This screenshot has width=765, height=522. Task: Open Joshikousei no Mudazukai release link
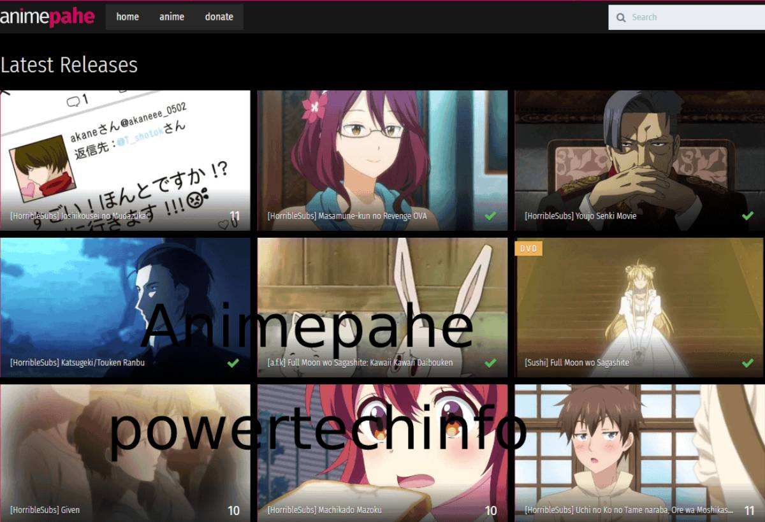80,216
